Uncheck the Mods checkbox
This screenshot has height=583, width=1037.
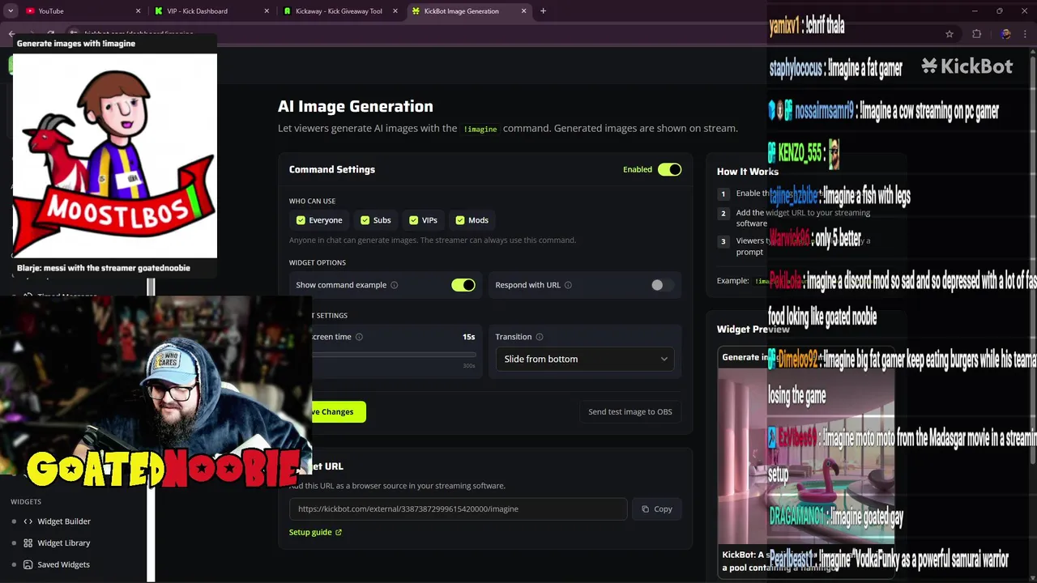coord(460,220)
